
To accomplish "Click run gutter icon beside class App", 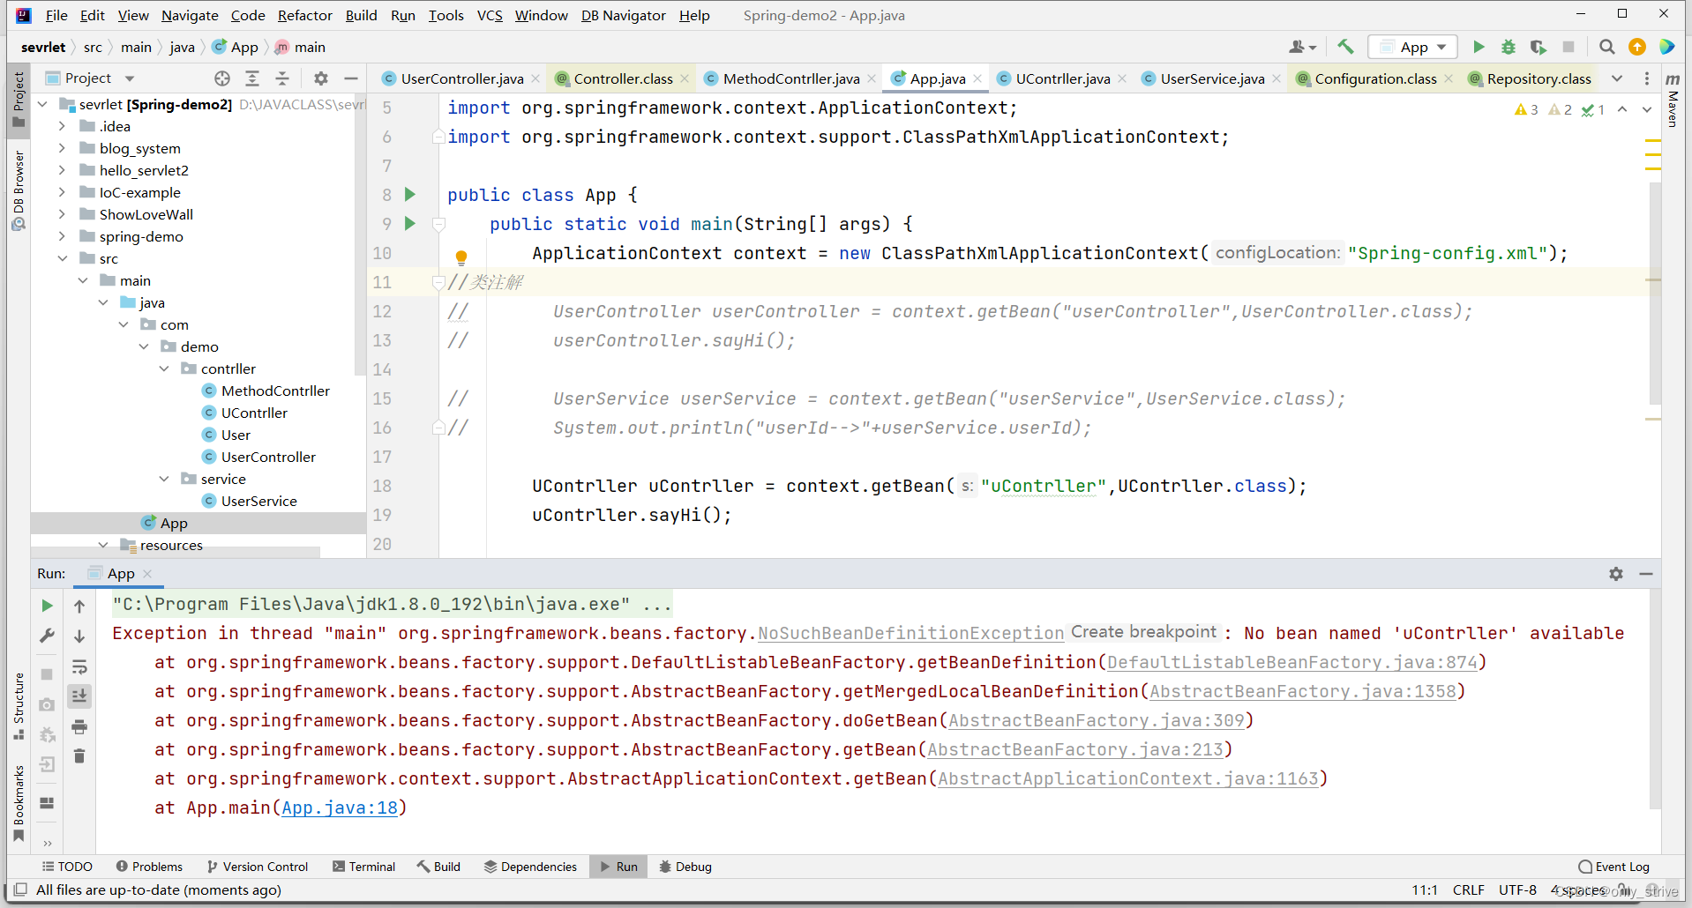I will (x=409, y=194).
